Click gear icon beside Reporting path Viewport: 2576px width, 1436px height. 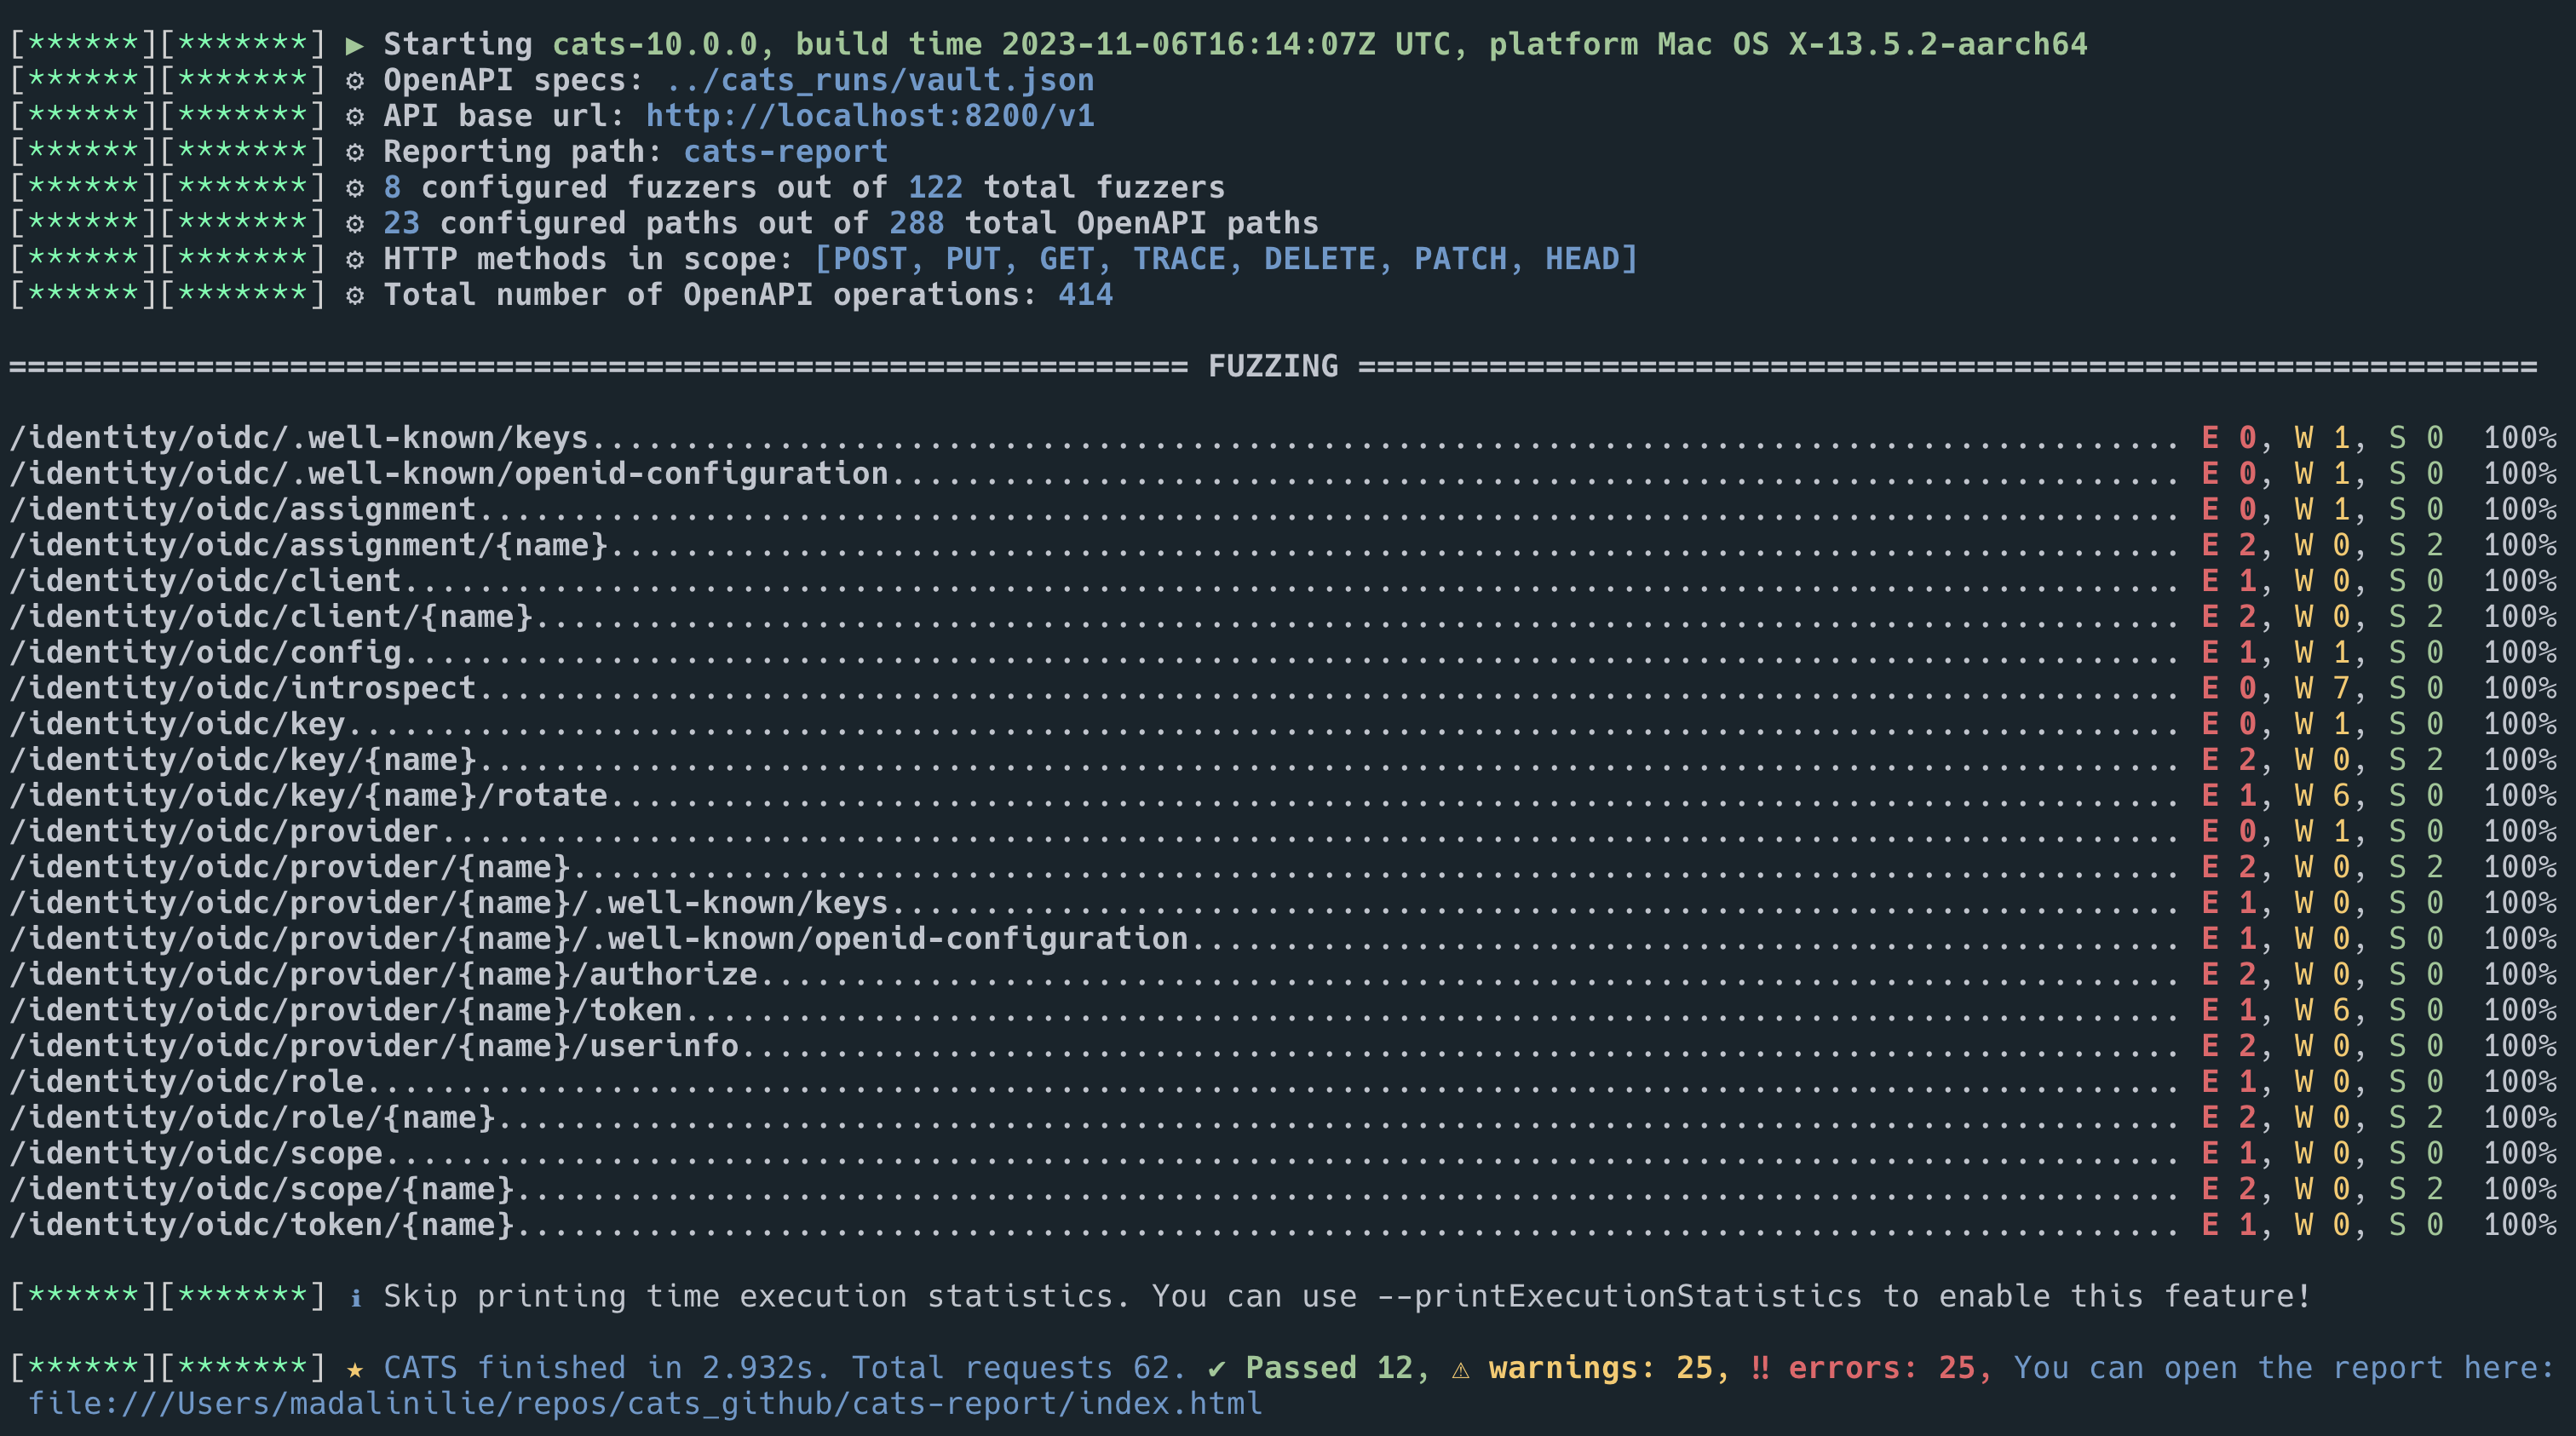354,153
